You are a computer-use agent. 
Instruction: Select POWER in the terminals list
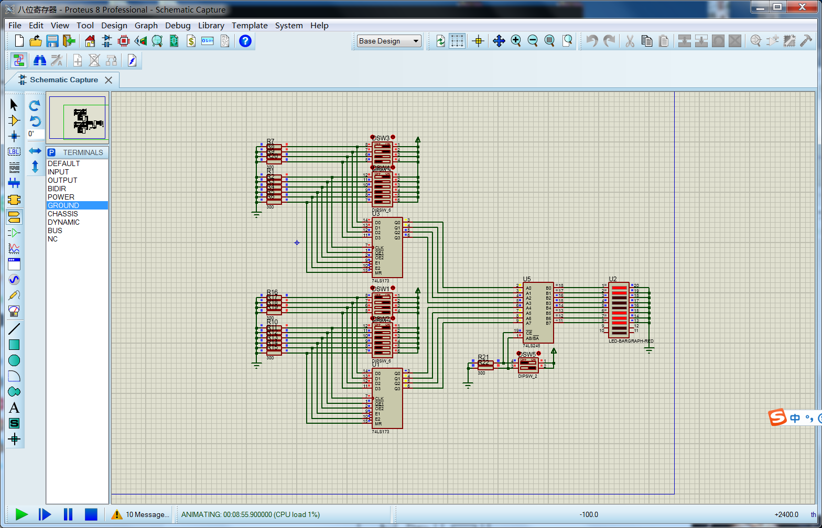[61, 197]
